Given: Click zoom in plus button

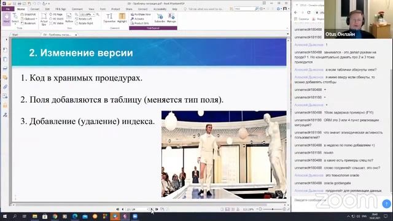Looking at the screenshot, I should pos(284,209).
